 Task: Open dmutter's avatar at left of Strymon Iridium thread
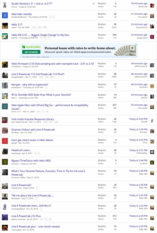click(5, 131)
